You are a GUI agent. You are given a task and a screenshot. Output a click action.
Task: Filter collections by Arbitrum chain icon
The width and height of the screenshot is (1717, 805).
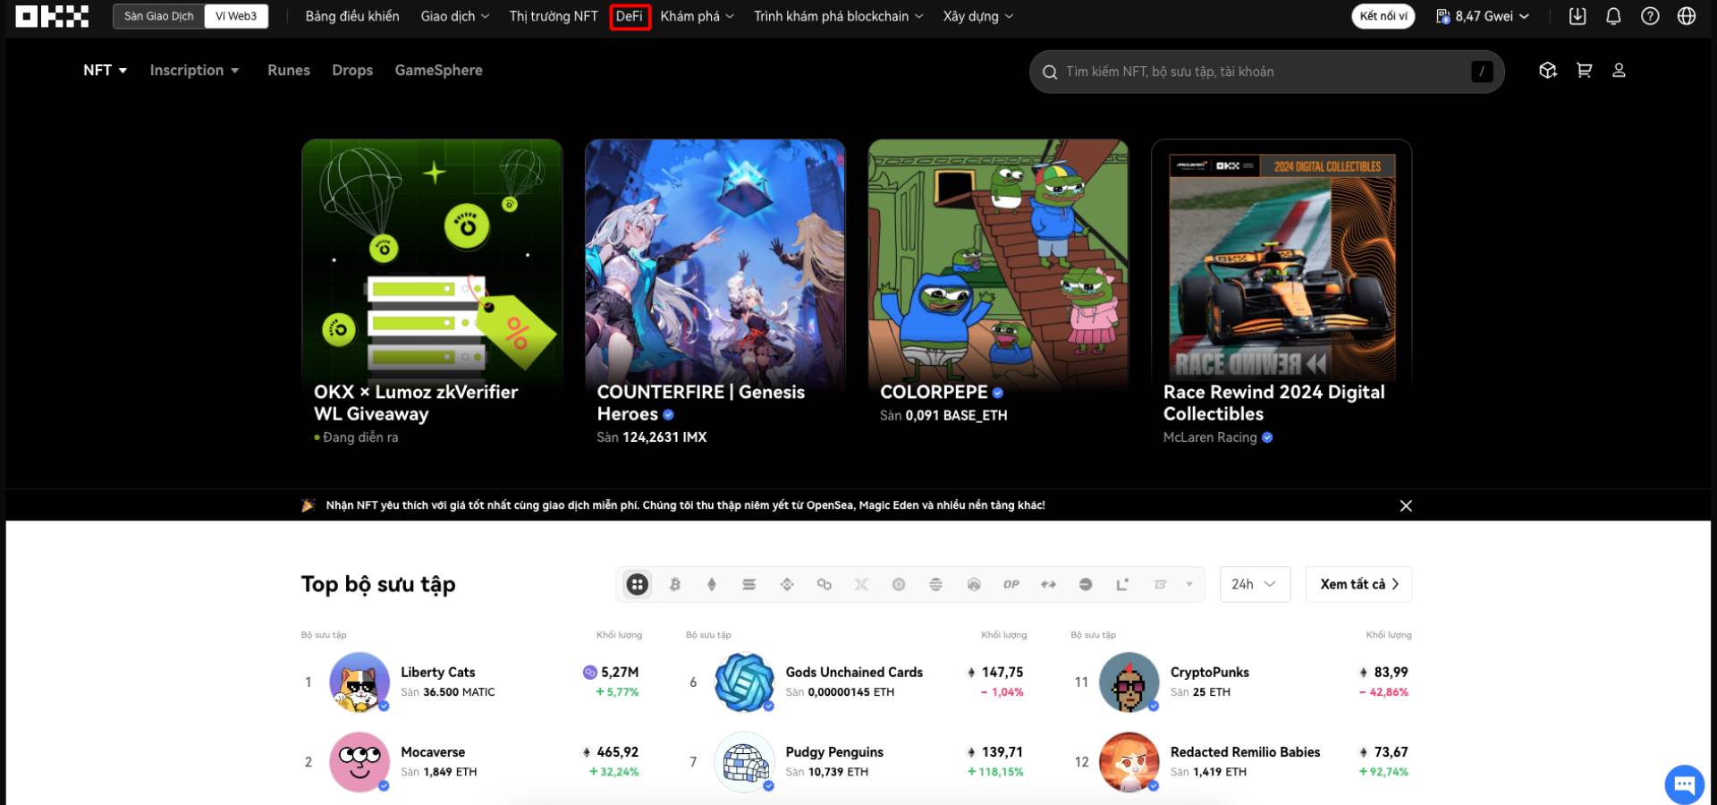click(974, 584)
